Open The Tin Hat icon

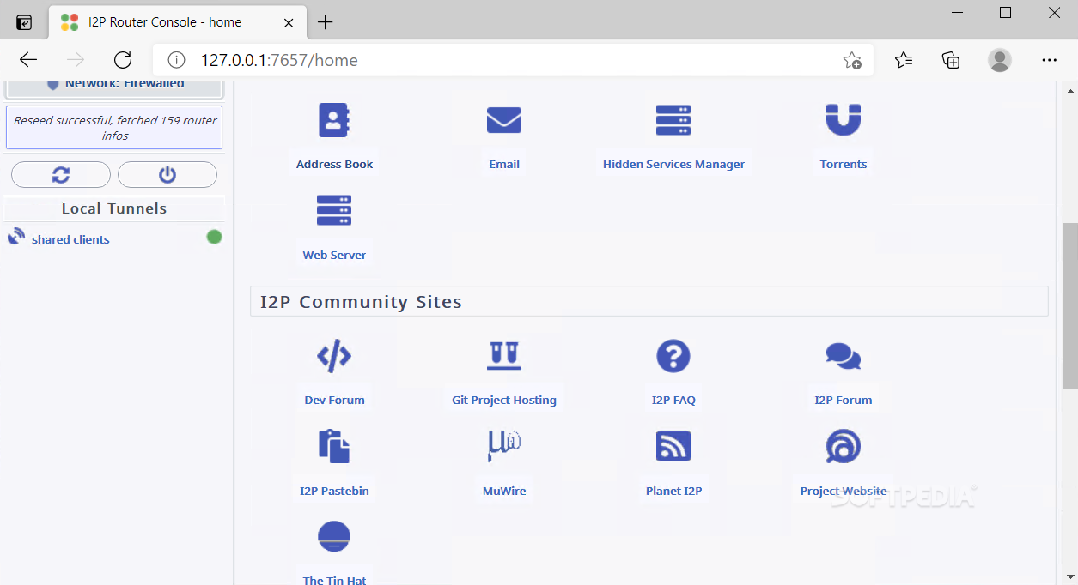click(x=334, y=537)
